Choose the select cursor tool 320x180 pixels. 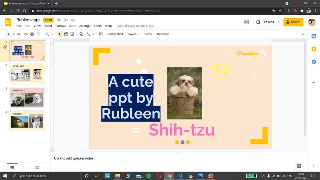pos(60,34)
